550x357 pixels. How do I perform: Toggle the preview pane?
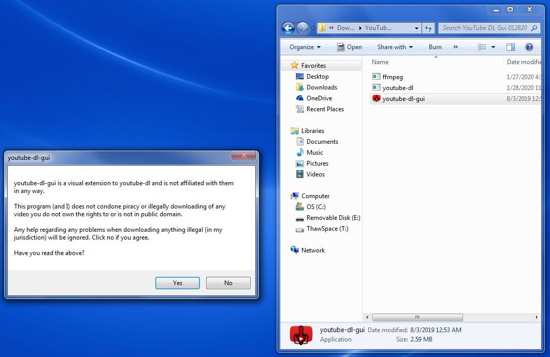coord(511,47)
